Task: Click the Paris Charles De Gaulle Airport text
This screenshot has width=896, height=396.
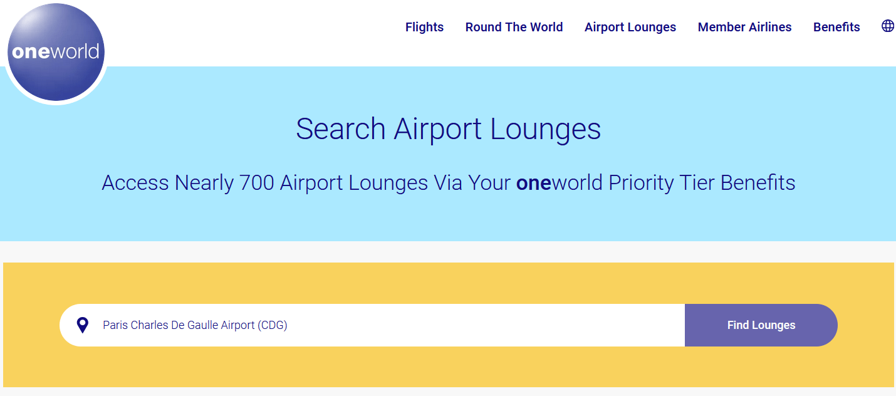Action: pyautogui.click(x=179, y=325)
